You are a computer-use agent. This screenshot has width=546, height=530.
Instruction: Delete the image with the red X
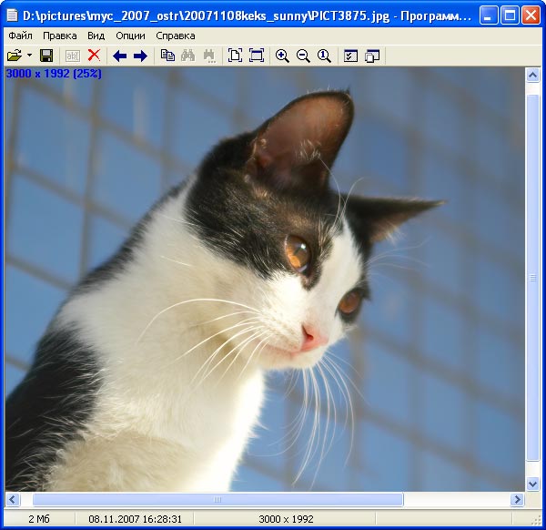pos(94,56)
